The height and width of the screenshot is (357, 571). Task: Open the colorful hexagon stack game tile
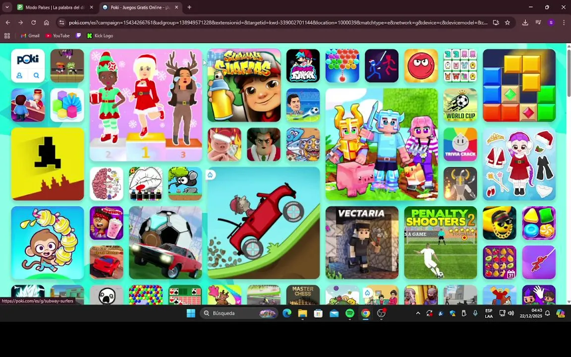pos(67,105)
